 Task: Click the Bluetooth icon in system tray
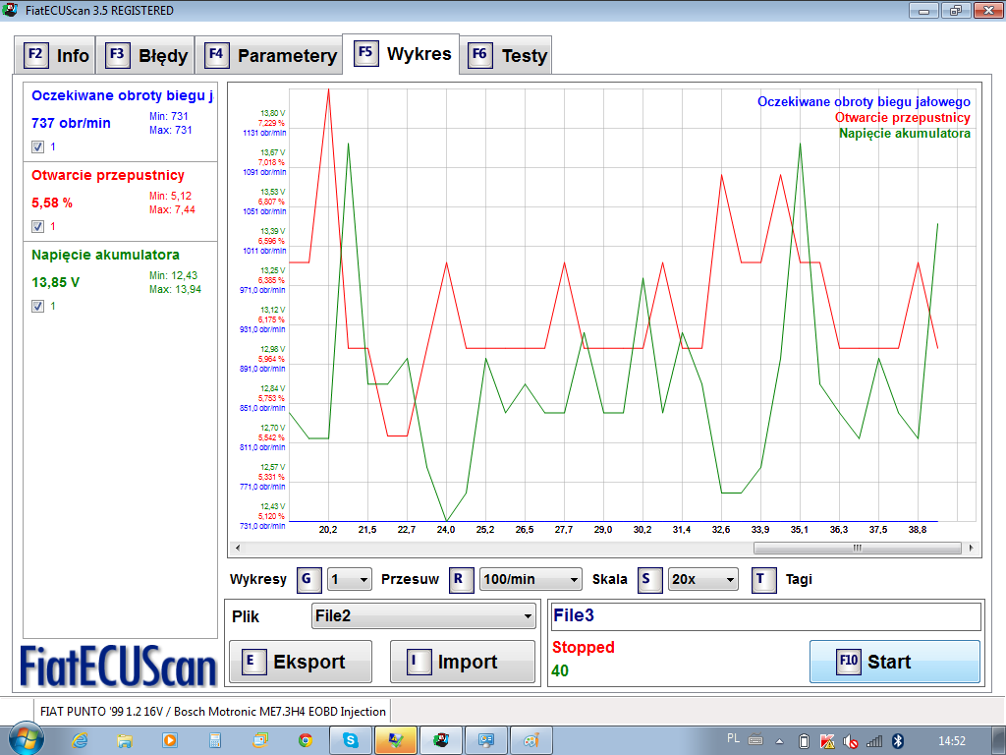pos(896,740)
